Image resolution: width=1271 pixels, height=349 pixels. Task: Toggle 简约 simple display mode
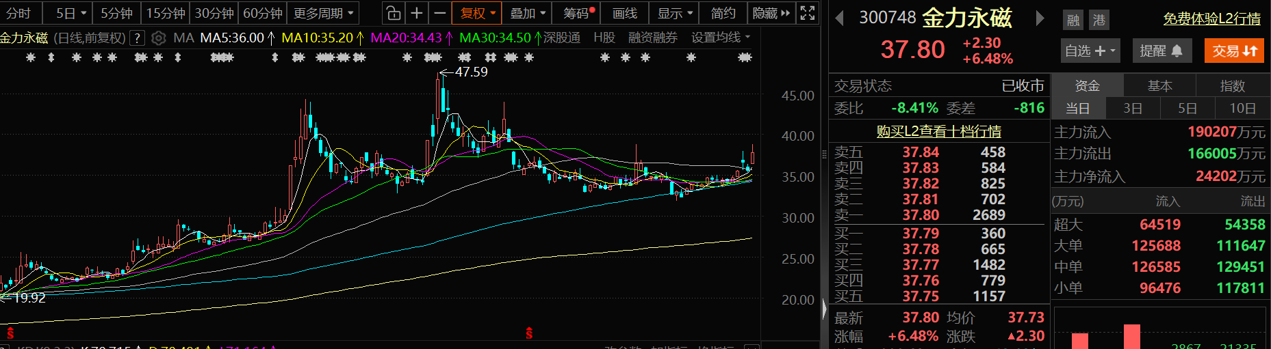click(x=723, y=13)
